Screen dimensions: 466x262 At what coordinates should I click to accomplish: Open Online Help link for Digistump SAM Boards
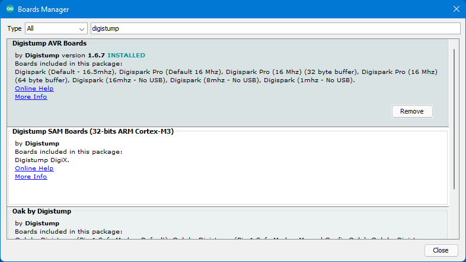[34, 168]
